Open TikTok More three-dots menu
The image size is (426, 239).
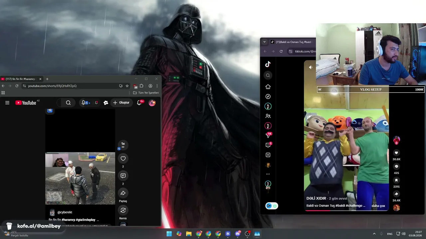pos(268,174)
